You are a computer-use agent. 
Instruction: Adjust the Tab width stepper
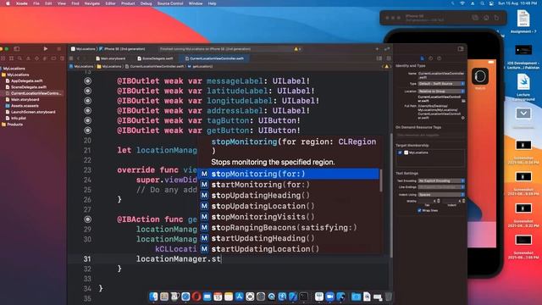439,201
